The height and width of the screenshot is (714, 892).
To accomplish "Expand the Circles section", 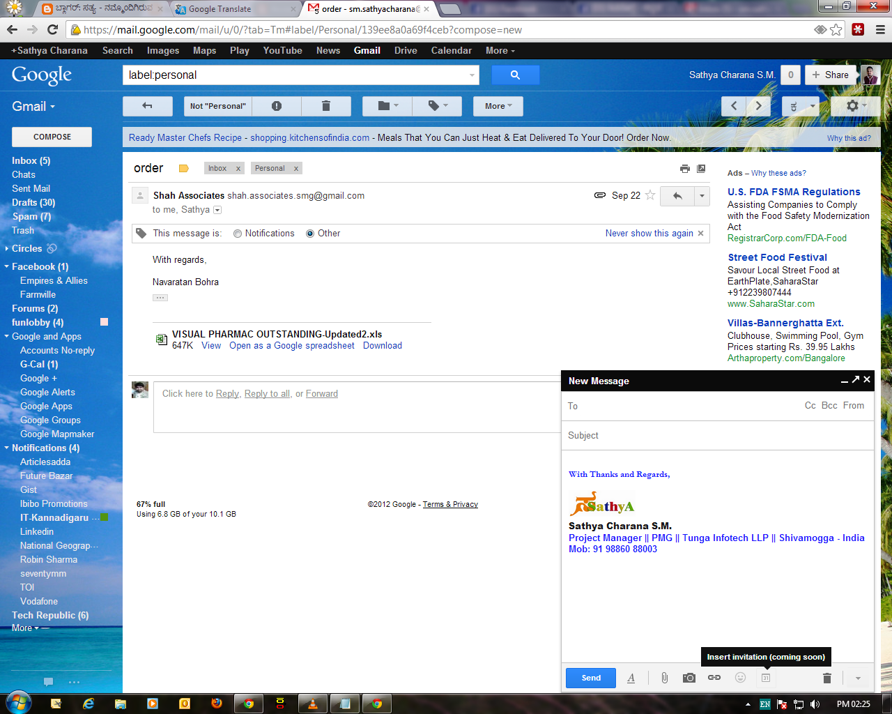I will (x=6, y=249).
